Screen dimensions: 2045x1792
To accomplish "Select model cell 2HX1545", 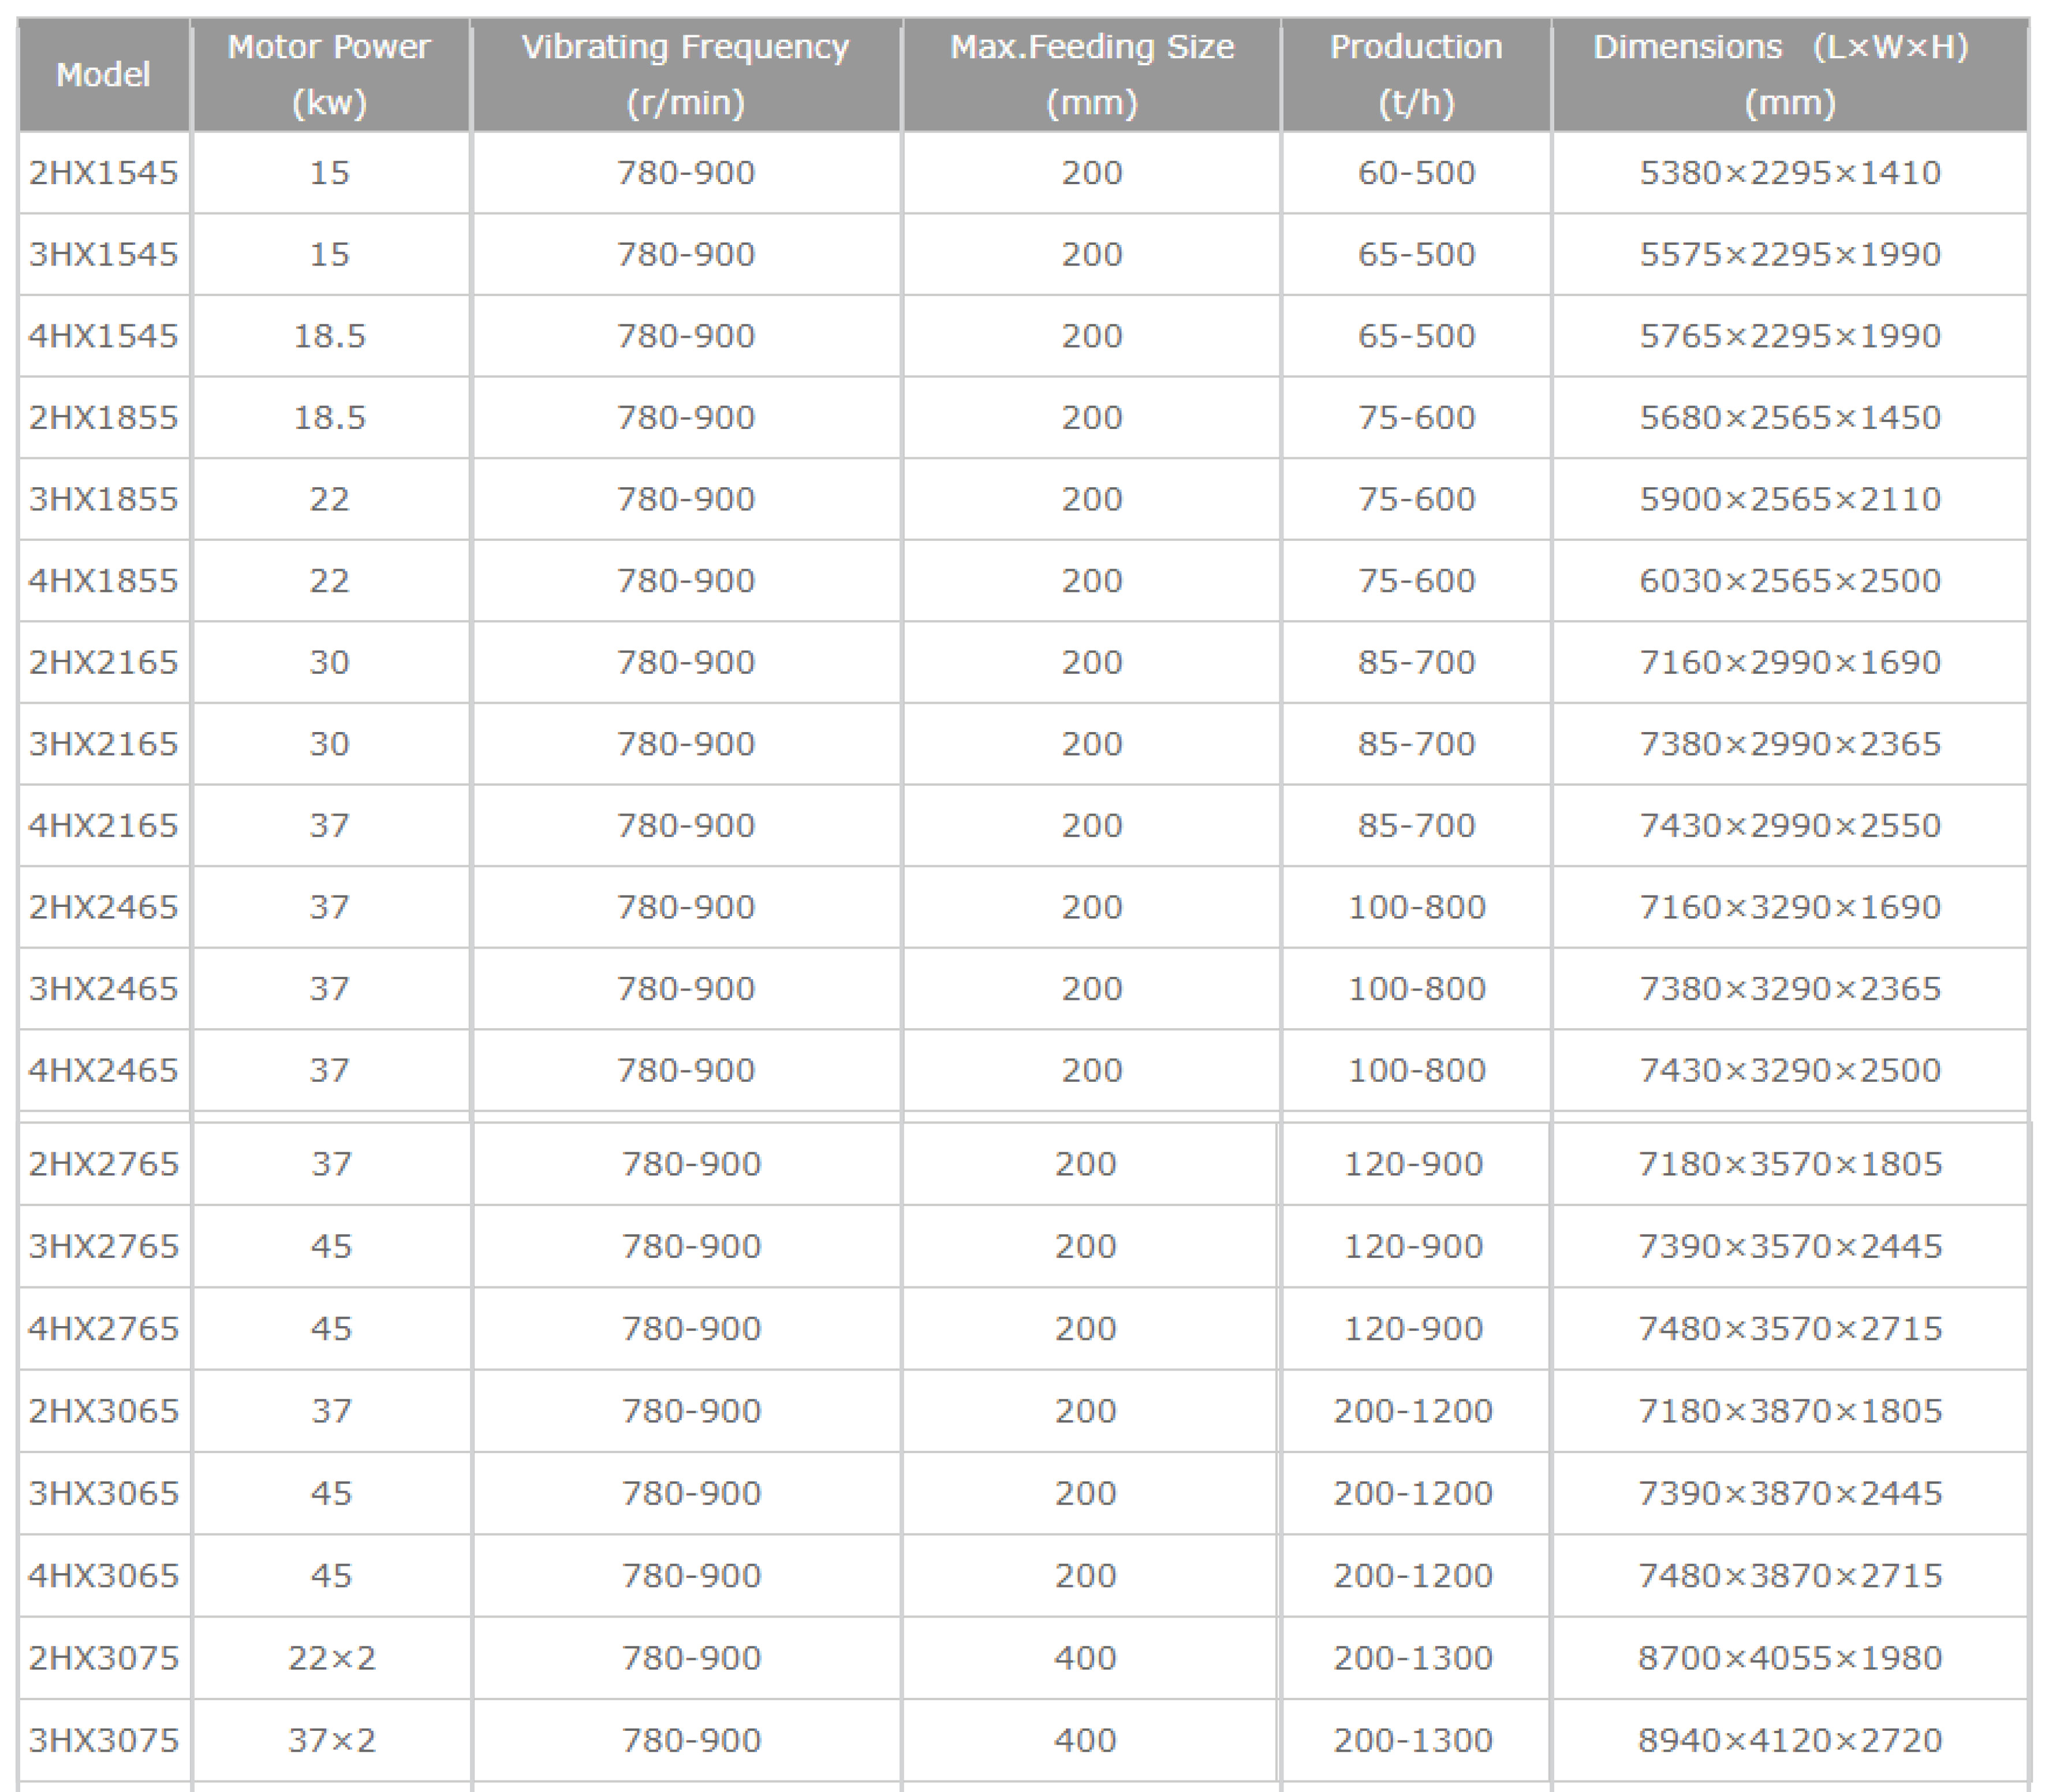I will click(103, 173).
